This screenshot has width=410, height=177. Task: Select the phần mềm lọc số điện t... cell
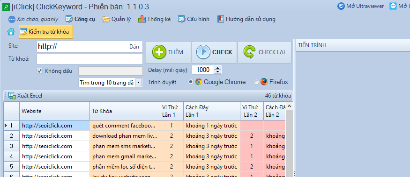click(x=125, y=167)
